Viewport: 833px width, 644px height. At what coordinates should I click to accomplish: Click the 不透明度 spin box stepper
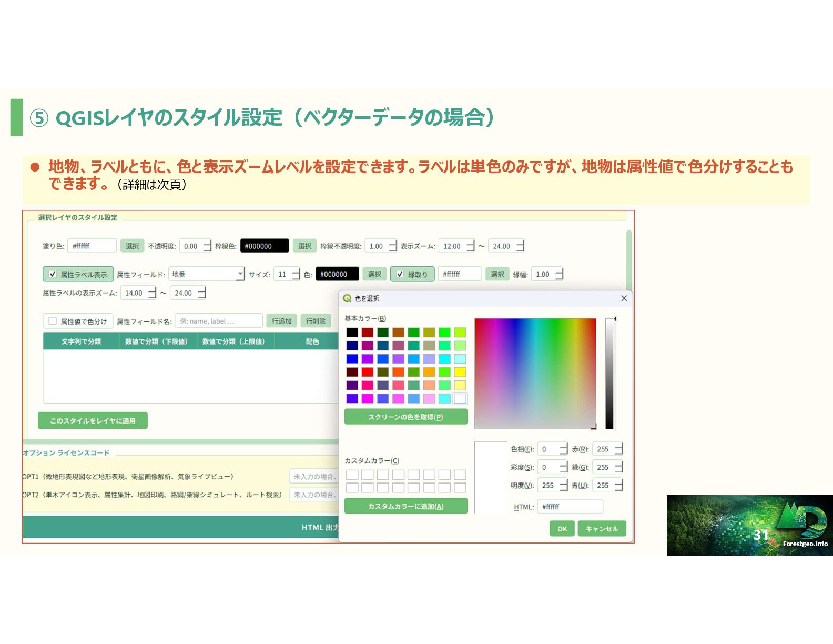coord(207,246)
